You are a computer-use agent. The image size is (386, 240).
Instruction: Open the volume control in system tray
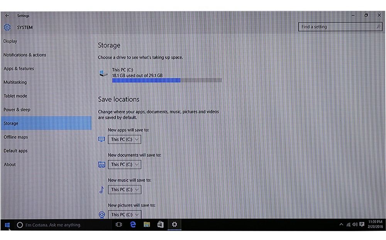coord(355,225)
